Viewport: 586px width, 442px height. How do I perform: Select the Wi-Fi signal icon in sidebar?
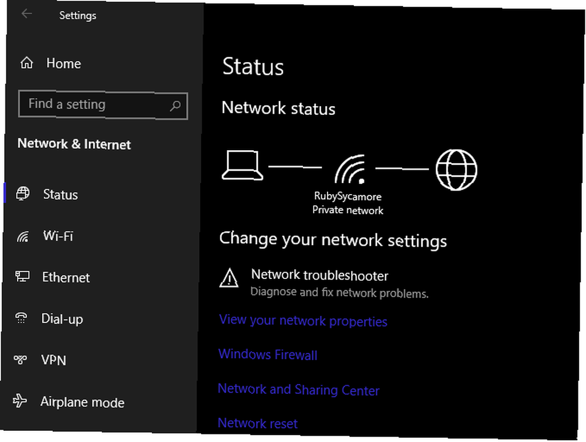[22, 236]
